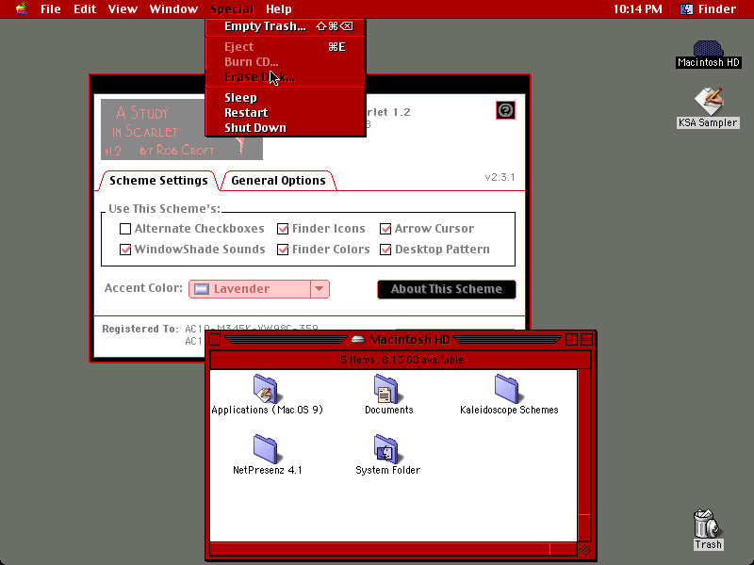Click the help question mark icon
754x565 pixels.
pos(505,110)
